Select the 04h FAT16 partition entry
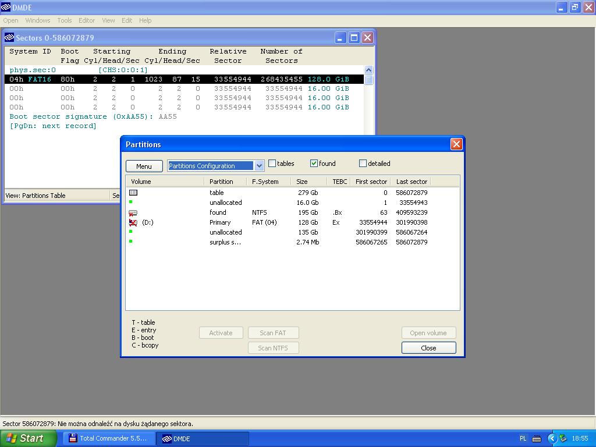 [184, 79]
